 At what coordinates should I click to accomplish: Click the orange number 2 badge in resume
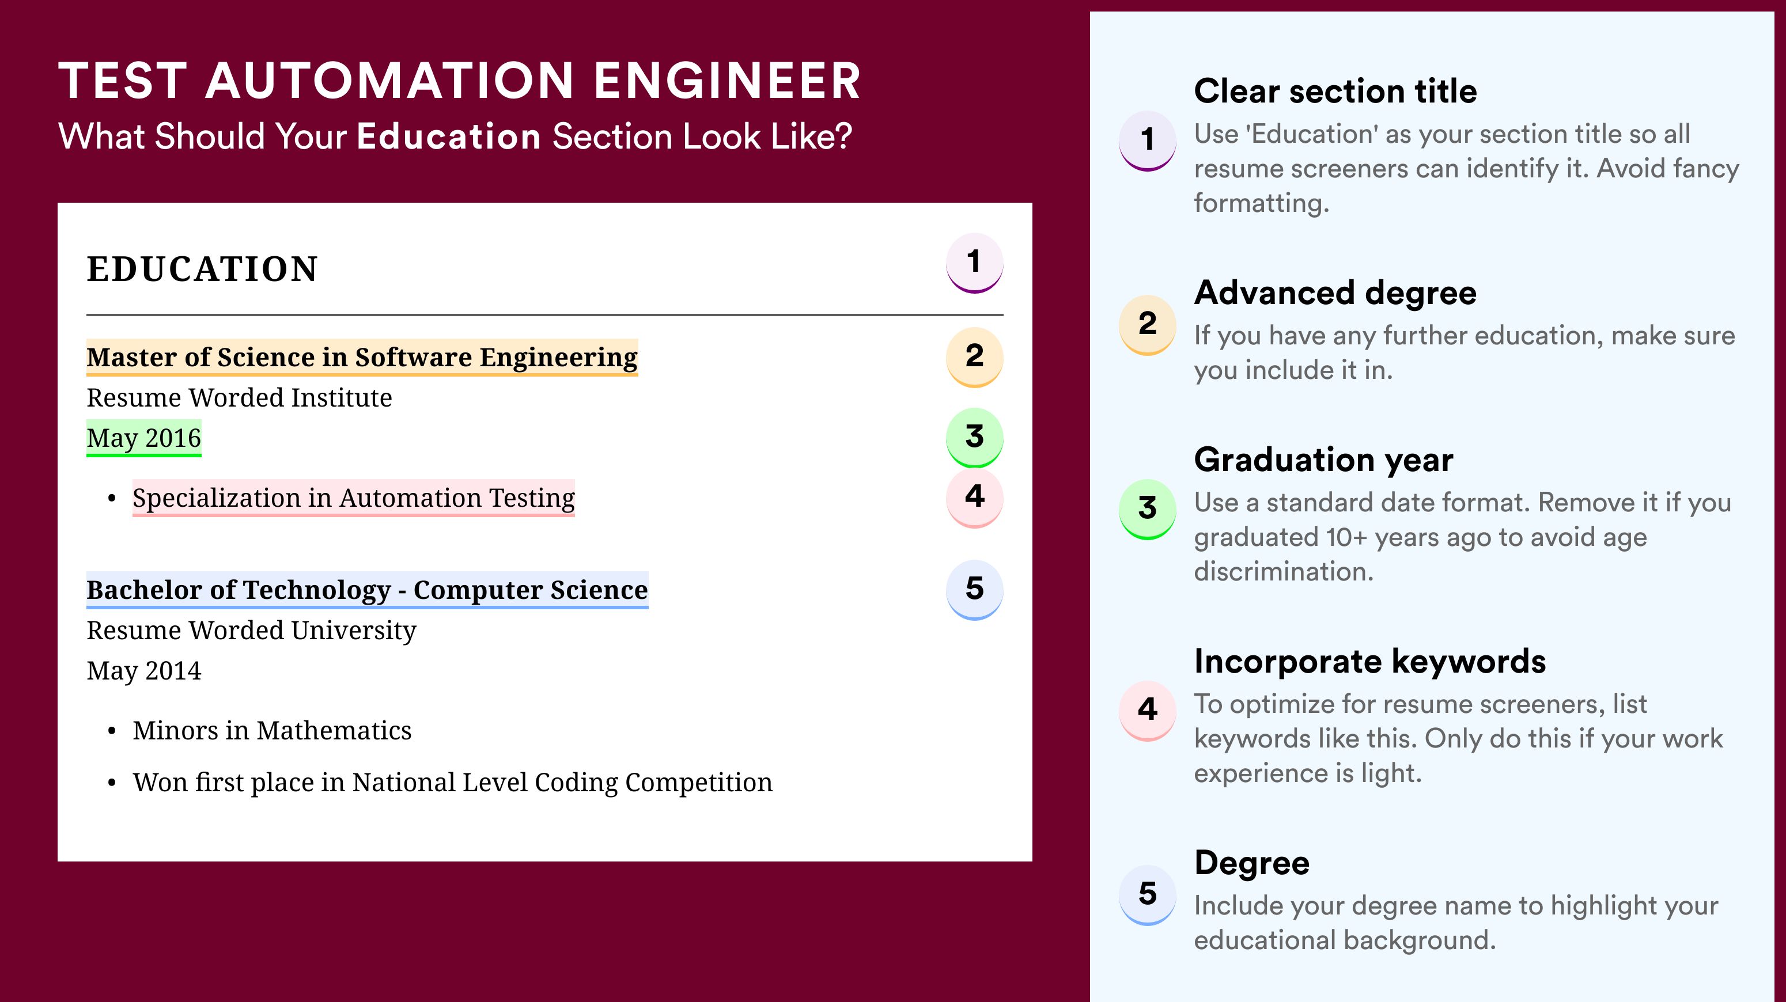(974, 357)
